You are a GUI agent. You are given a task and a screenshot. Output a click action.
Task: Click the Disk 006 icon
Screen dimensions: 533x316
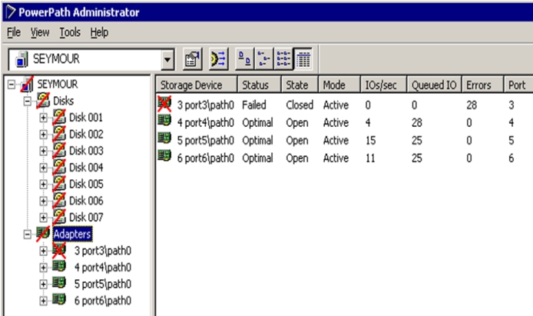[x=59, y=201]
